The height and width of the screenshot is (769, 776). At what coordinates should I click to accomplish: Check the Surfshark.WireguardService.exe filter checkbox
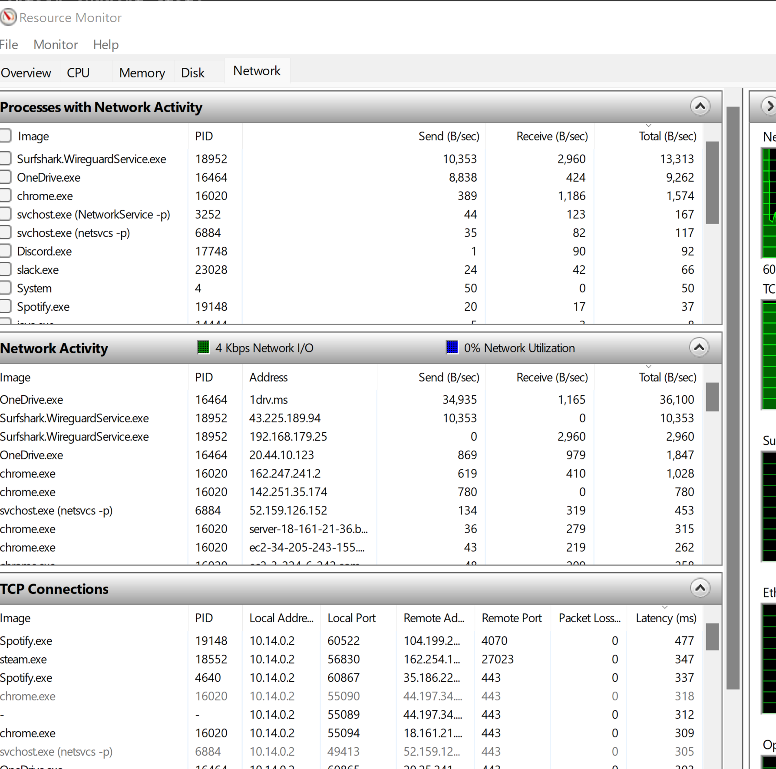tap(6, 158)
